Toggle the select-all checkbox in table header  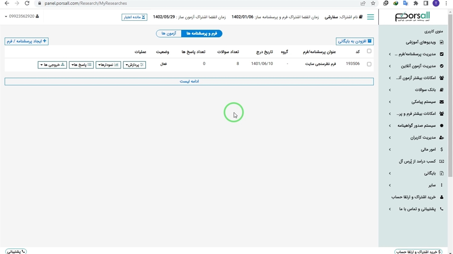coord(369,51)
